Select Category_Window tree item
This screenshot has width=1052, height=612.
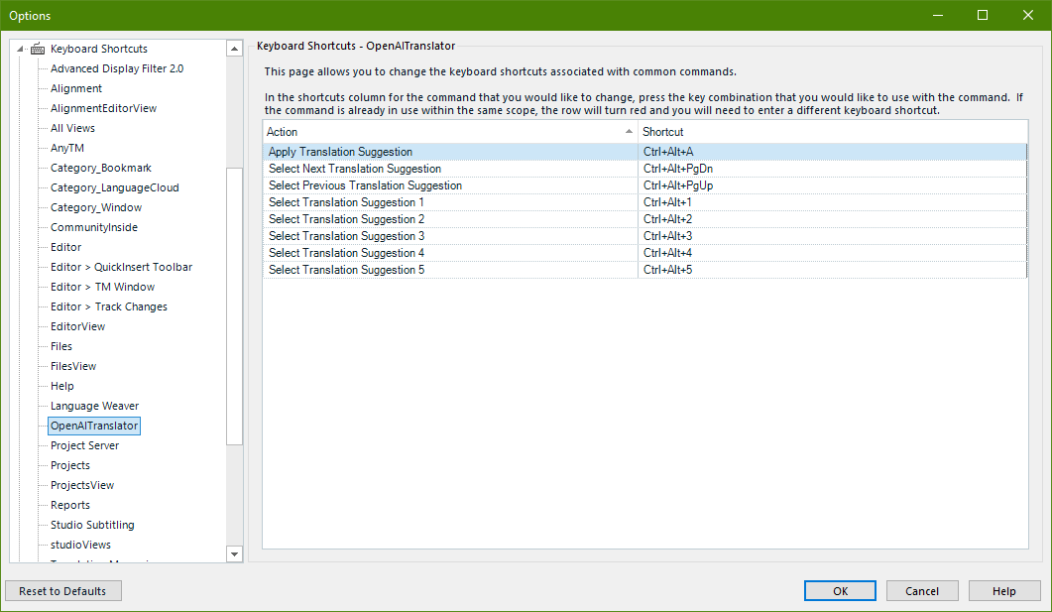click(x=96, y=207)
